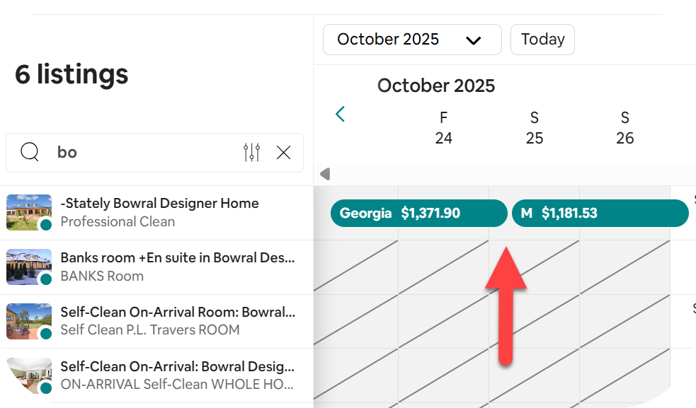Click in the search field containing "bo"
696x408 pixels.
(x=142, y=152)
